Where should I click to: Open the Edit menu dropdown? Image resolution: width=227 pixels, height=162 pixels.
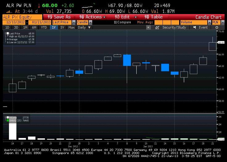tap(136, 17)
